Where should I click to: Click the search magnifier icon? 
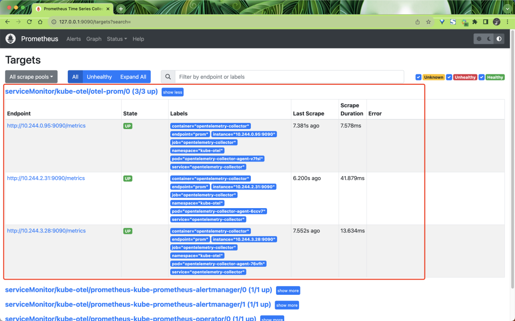coord(168,77)
